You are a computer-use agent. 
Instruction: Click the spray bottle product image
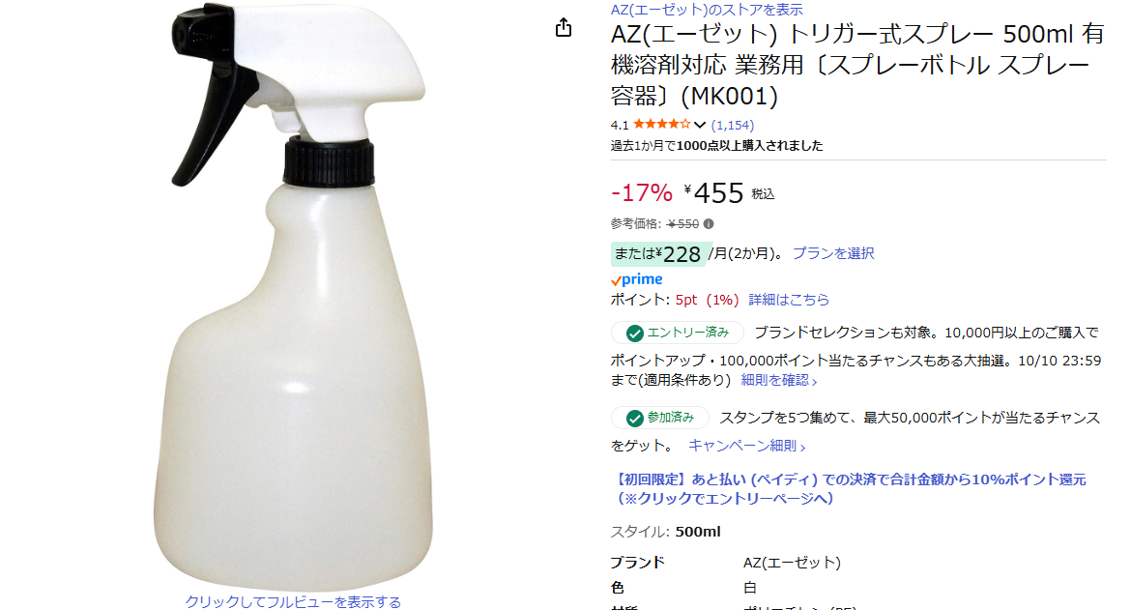(x=294, y=296)
